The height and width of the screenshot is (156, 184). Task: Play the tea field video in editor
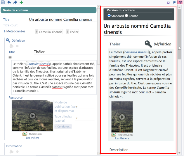32,116
